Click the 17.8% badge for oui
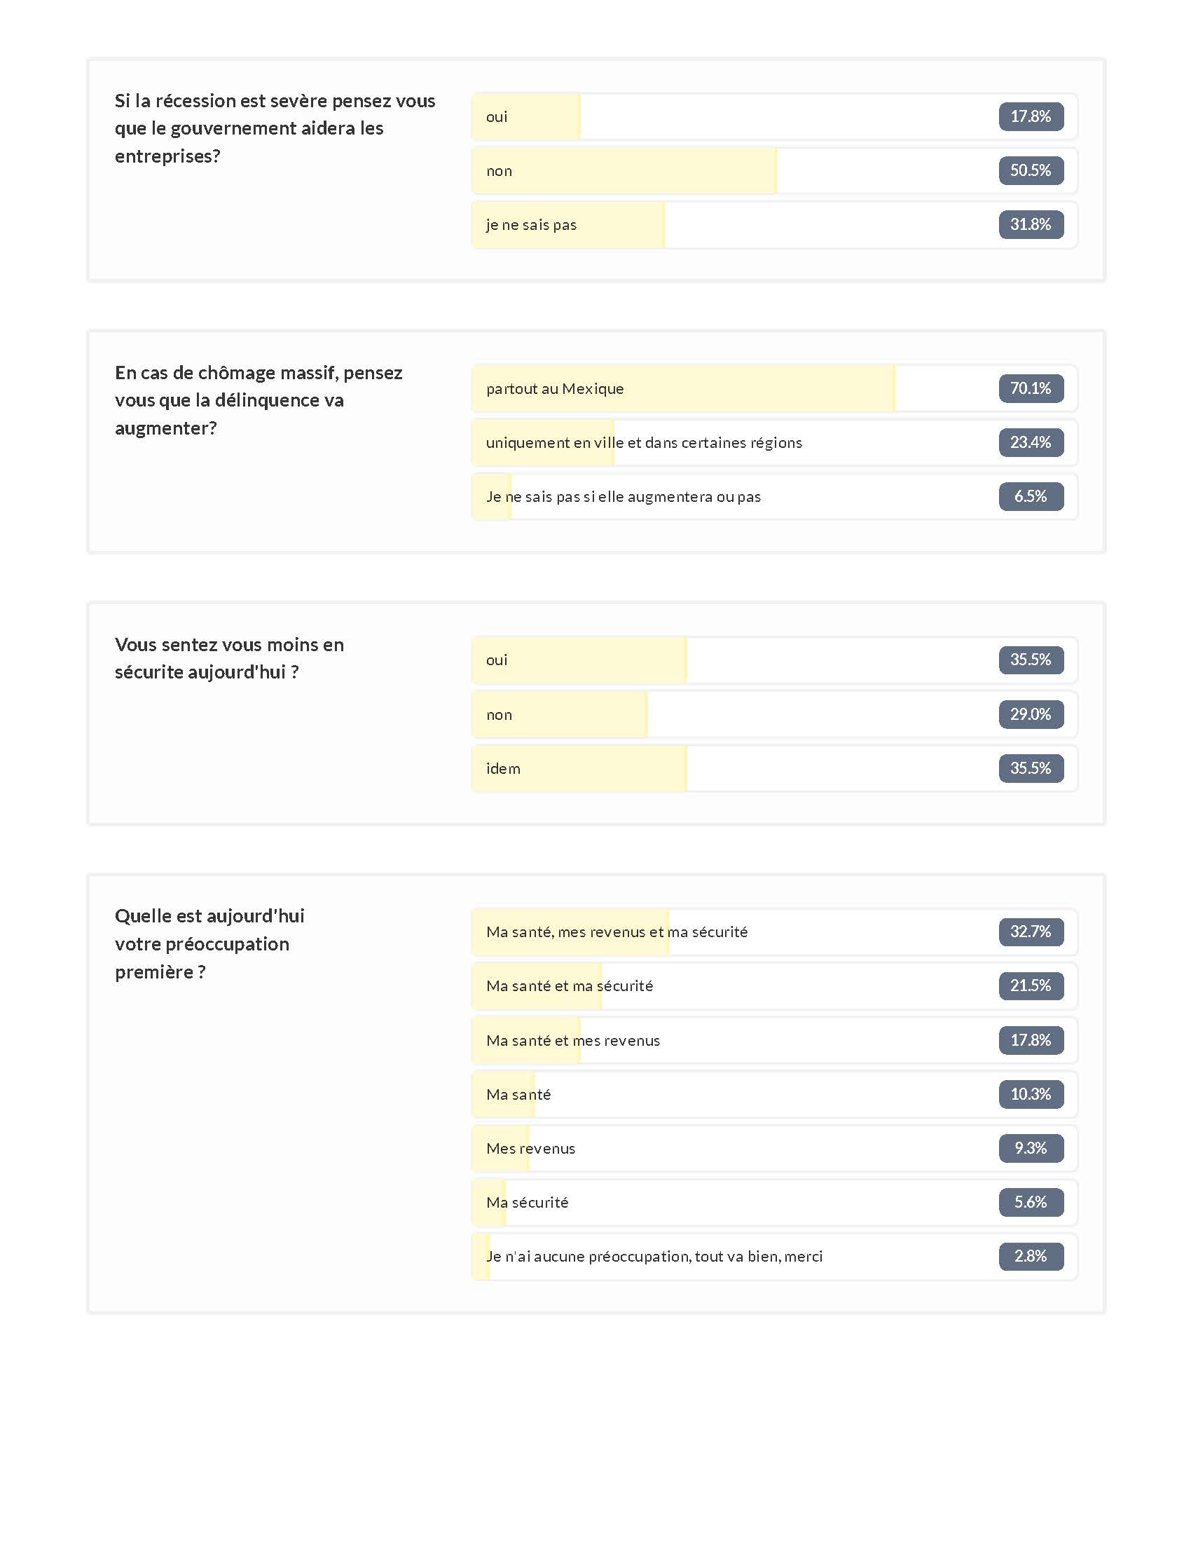 click(x=1031, y=116)
